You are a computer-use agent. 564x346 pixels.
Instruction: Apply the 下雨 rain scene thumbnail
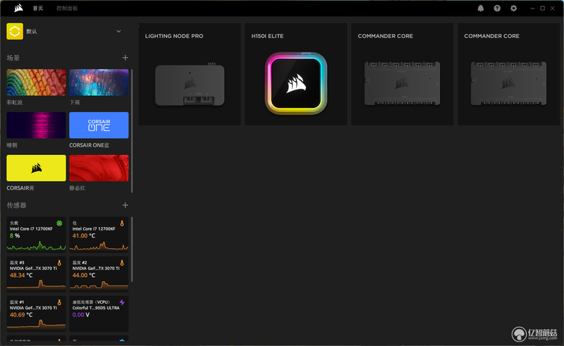(99, 82)
